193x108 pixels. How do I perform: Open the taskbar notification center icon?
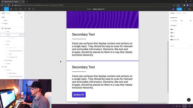(190, 106)
